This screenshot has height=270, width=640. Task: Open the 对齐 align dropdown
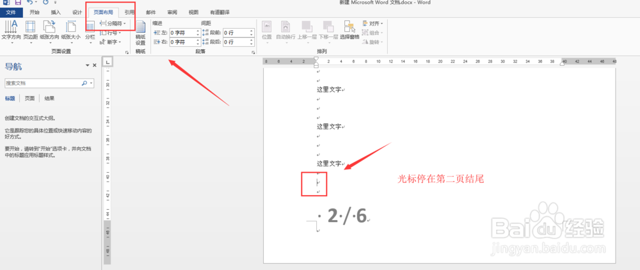pos(372,24)
